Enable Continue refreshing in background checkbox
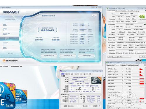The width and height of the screenshot is (146, 109). coord(108,108)
